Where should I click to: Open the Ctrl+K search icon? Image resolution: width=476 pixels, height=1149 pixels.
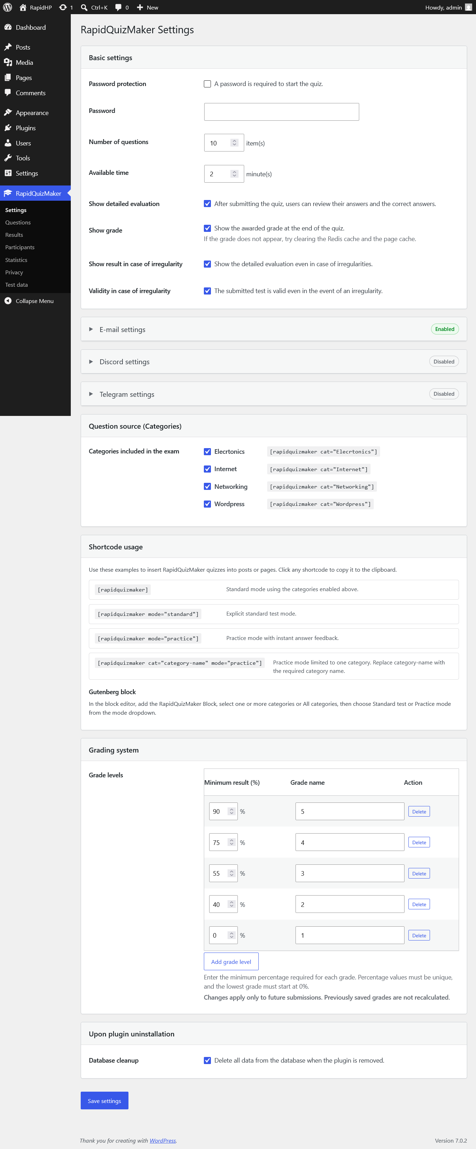pyautogui.click(x=84, y=7)
